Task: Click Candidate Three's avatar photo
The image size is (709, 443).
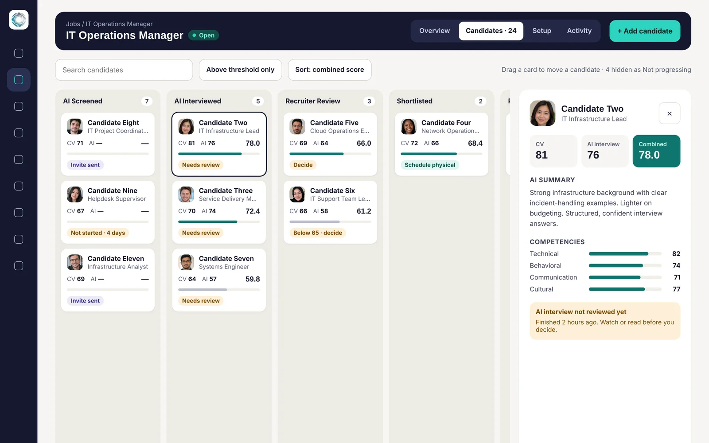Action: (186, 194)
